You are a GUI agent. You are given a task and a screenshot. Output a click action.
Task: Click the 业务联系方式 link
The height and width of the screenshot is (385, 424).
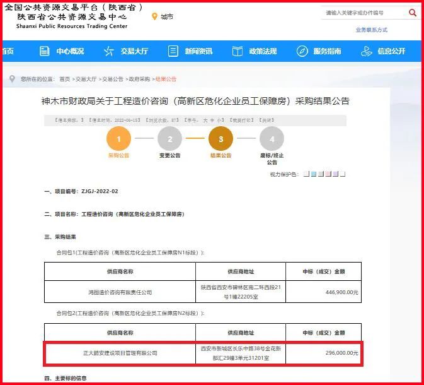tap(371, 30)
